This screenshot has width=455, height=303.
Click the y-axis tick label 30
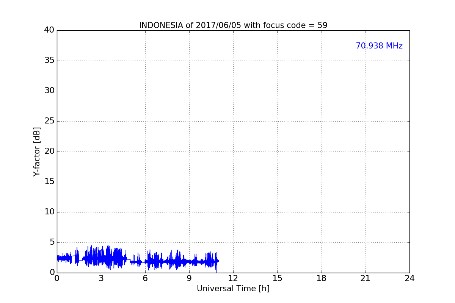coord(49,91)
